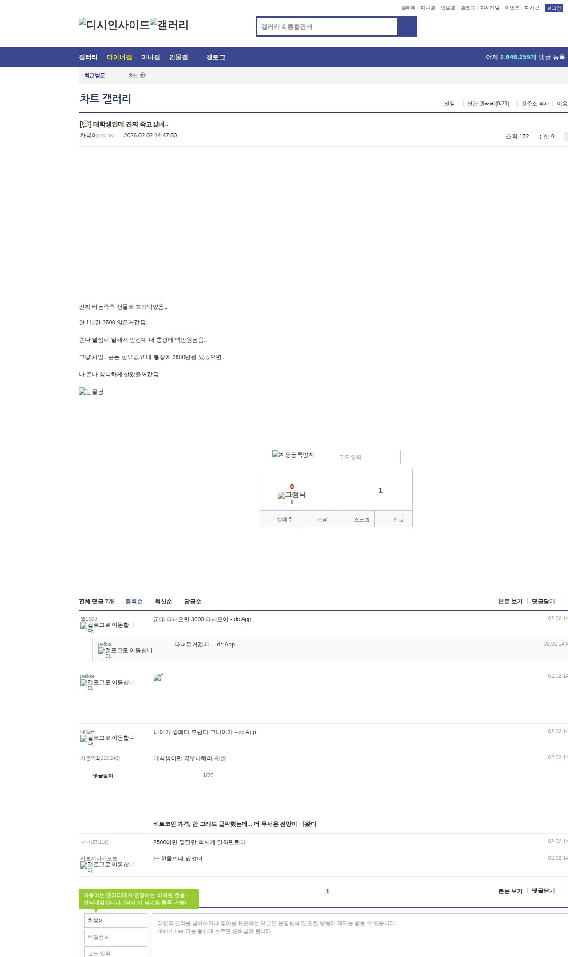Open 갤로그 in the blue navigation bar
568x957 pixels.
pyautogui.click(x=216, y=57)
